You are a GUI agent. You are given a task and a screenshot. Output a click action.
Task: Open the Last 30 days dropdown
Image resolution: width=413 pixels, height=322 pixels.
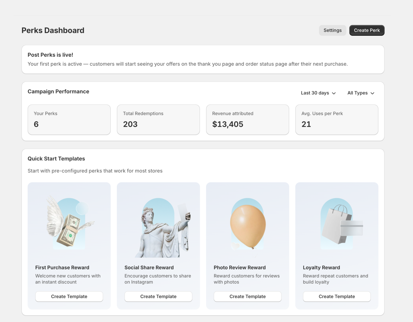pos(318,93)
